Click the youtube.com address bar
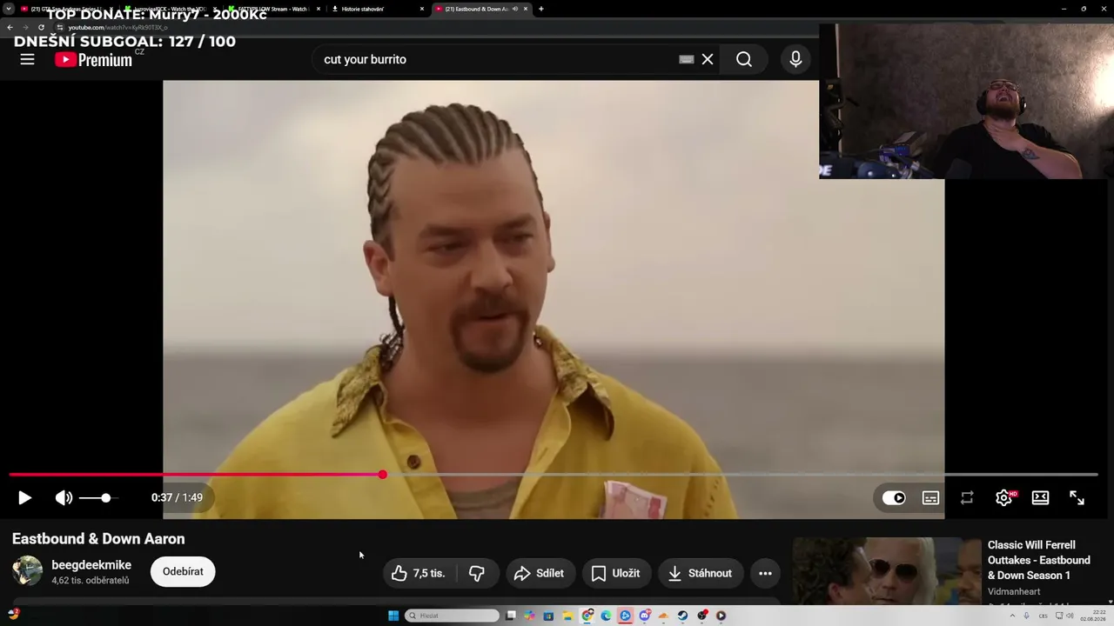Viewport: 1114px width, 626px height. pyautogui.click(x=435, y=27)
